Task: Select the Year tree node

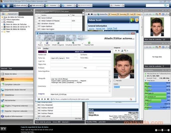Action: pyautogui.click(x=8, y=32)
